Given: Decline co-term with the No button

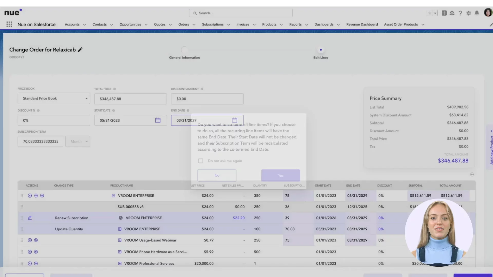Looking at the screenshot, I should (x=217, y=175).
